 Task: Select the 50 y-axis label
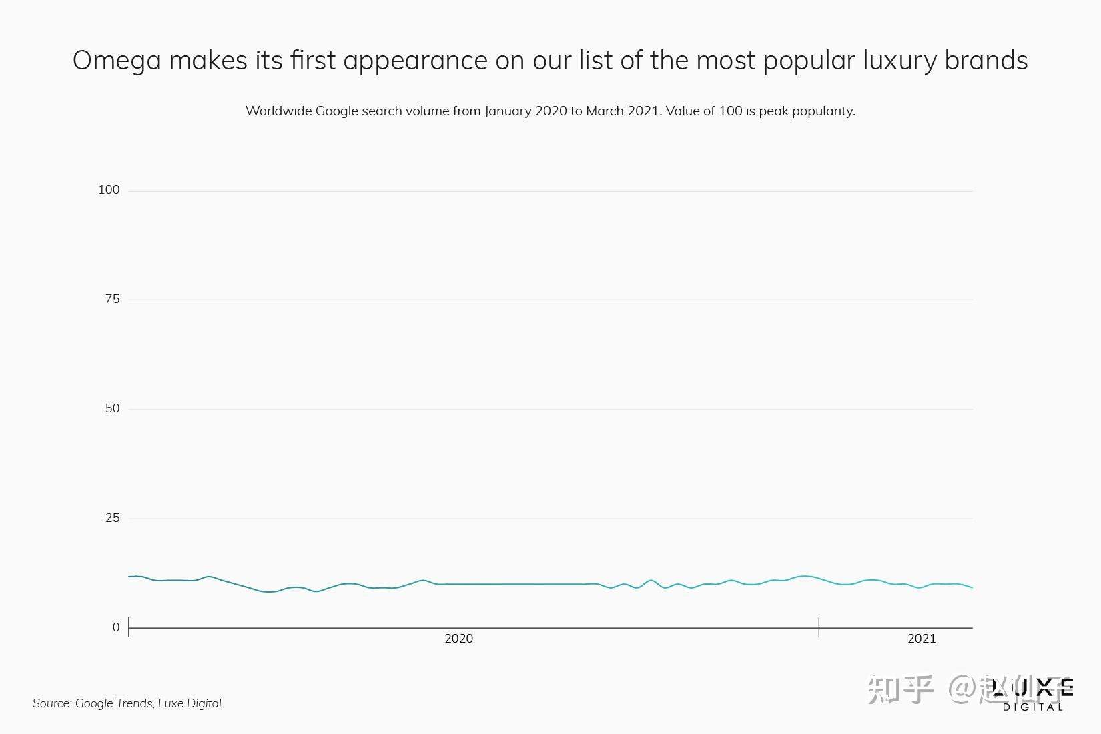pos(112,409)
